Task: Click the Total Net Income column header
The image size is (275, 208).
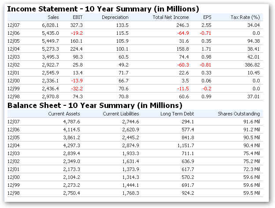Action: point(171,17)
